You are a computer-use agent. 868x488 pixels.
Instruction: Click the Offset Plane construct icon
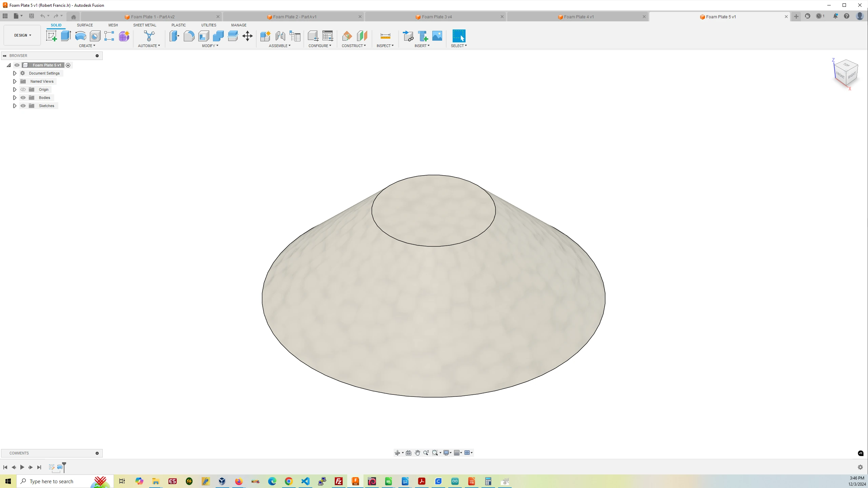tap(347, 36)
